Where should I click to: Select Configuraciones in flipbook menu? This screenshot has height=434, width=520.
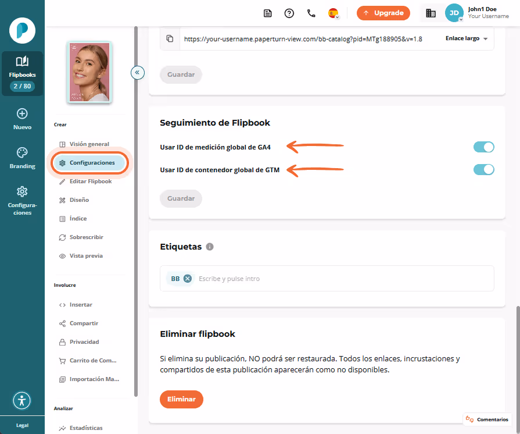(89, 163)
